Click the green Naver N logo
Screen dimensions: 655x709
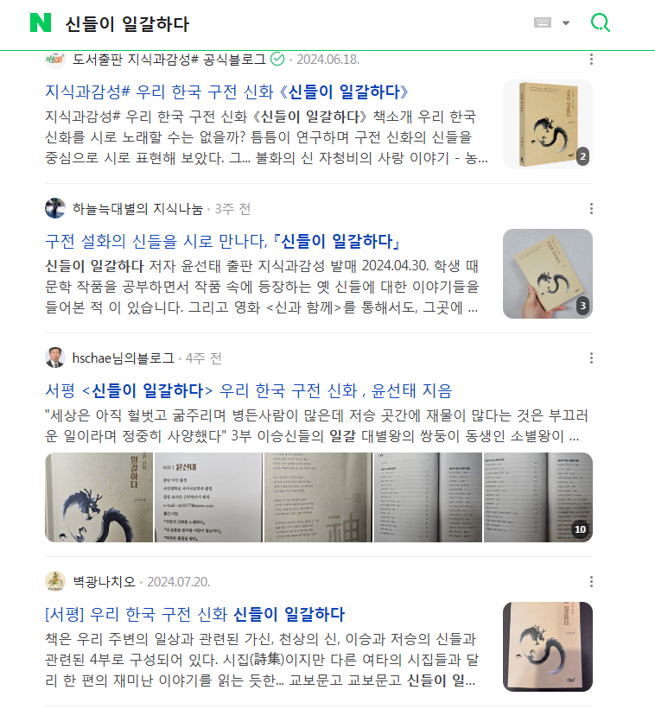pos(41,23)
